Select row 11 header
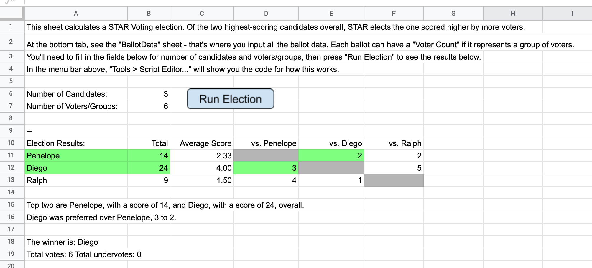The height and width of the screenshot is (268, 592). coord(11,155)
